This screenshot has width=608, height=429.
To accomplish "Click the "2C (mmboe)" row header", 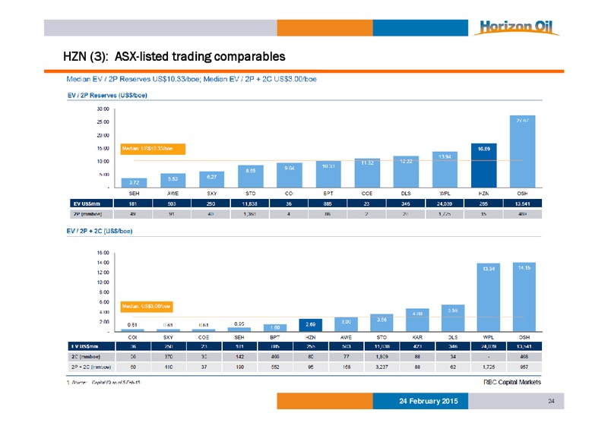I will pyautogui.click(x=91, y=357).
